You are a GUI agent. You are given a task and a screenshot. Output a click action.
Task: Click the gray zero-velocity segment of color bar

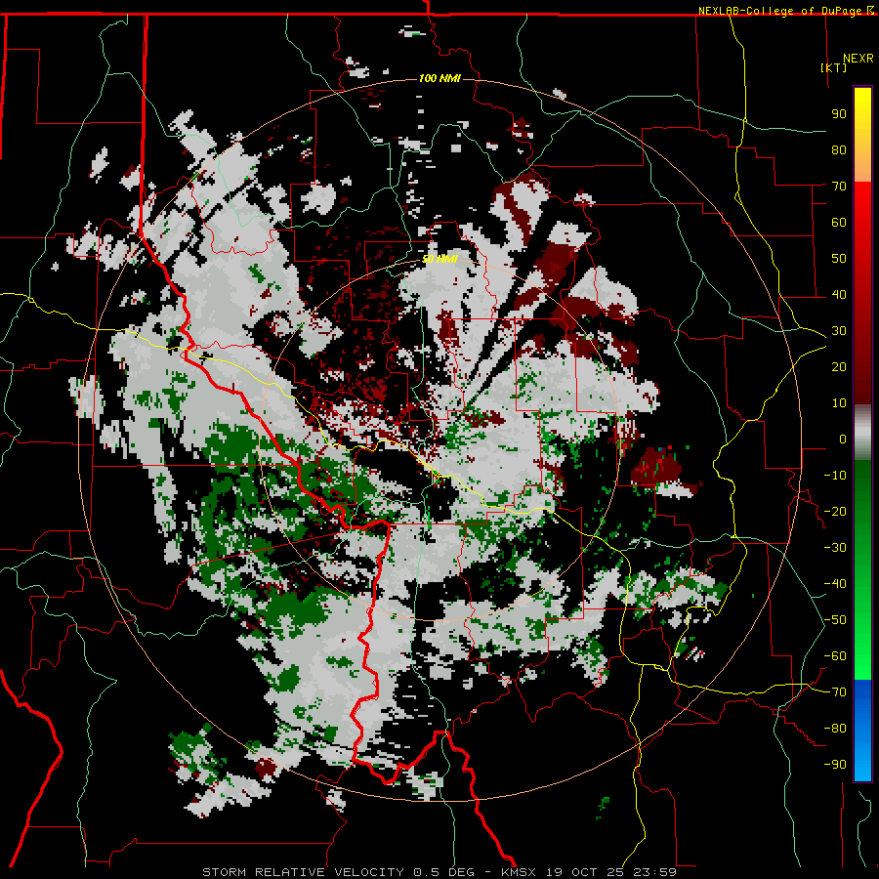(862, 433)
